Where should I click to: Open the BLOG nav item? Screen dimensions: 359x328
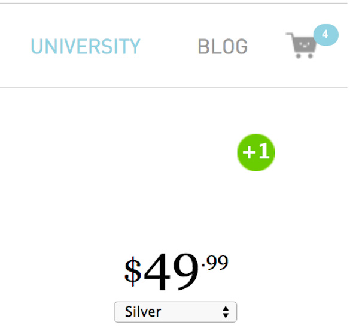pyautogui.click(x=223, y=46)
